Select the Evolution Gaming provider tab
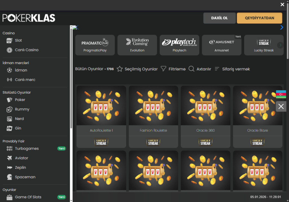Image resolution: width=289 pixels, height=202 pixels. click(137, 45)
